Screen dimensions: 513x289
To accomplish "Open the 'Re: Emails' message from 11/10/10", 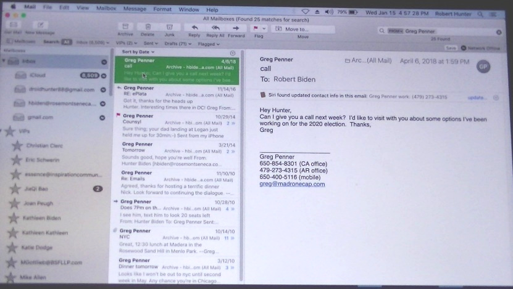I will [x=175, y=182].
